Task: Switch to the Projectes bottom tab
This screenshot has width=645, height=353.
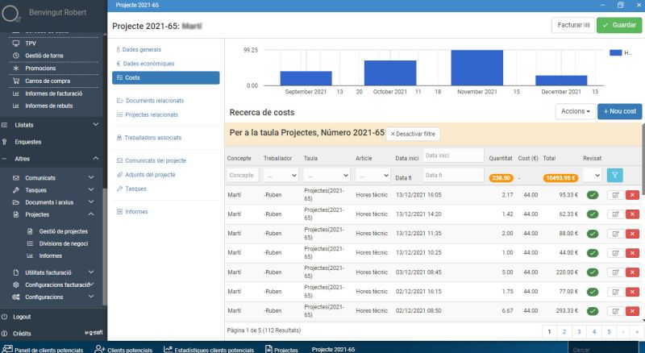Action: [281, 350]
